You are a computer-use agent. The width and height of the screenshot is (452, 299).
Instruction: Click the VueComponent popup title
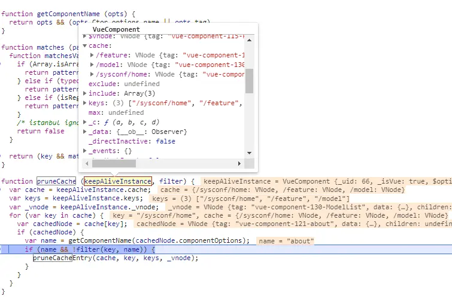(x=116, y=29)
